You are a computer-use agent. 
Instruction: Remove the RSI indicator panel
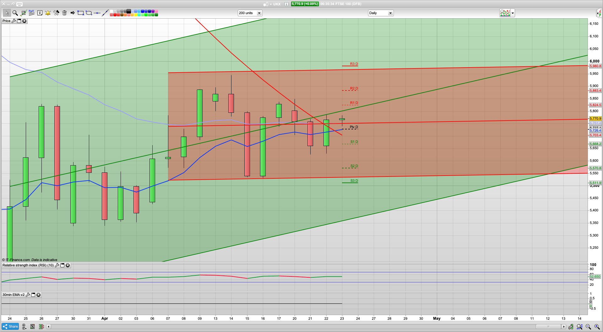click(x=68, y=265)
